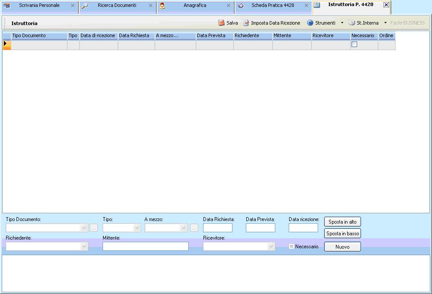Click the Imposta Data Ricezione calendar icon
Screen dimensions: 432x294
246,23
